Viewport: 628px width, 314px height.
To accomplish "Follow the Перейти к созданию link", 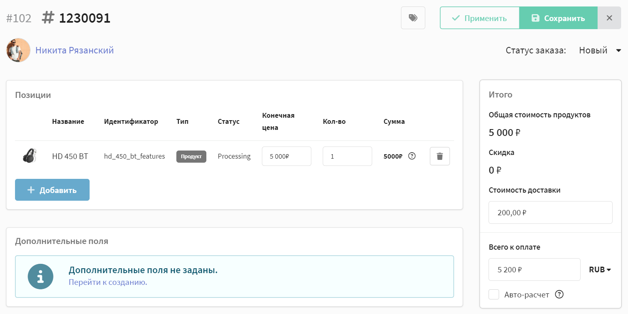I will [x=108, y=282].
